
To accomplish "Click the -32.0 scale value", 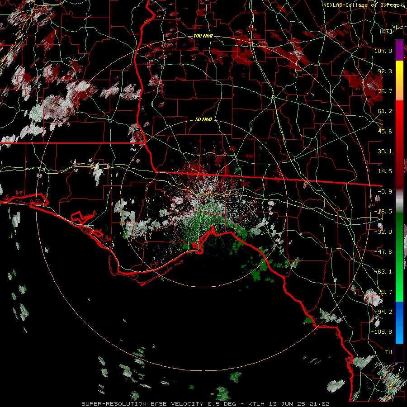I will 383,232.
